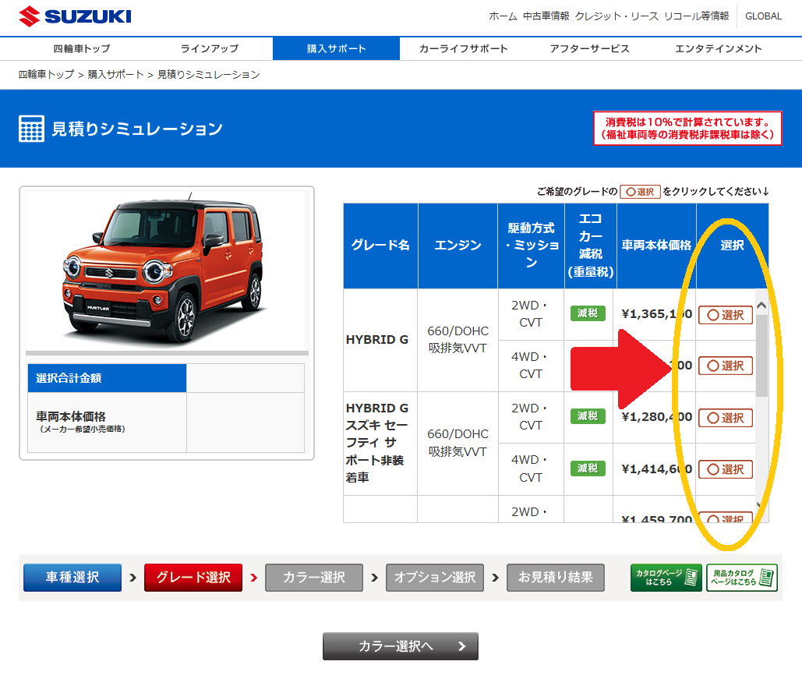The height and width of the screenshot is (679, 802).
Task: Click the 駆動方式・ミッション column header
Action: pos(532,246)
